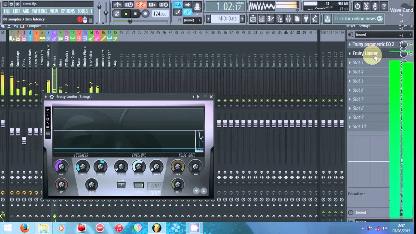
Task: Open the VIEW menu
Action: coord(54,11)
